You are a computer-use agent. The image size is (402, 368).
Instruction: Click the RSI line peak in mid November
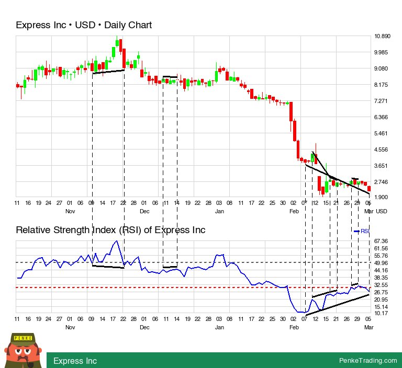point(117,241)
